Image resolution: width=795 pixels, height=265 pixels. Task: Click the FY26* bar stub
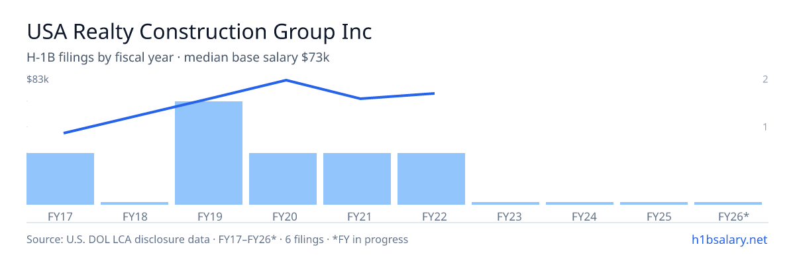(x=728, y=203)
